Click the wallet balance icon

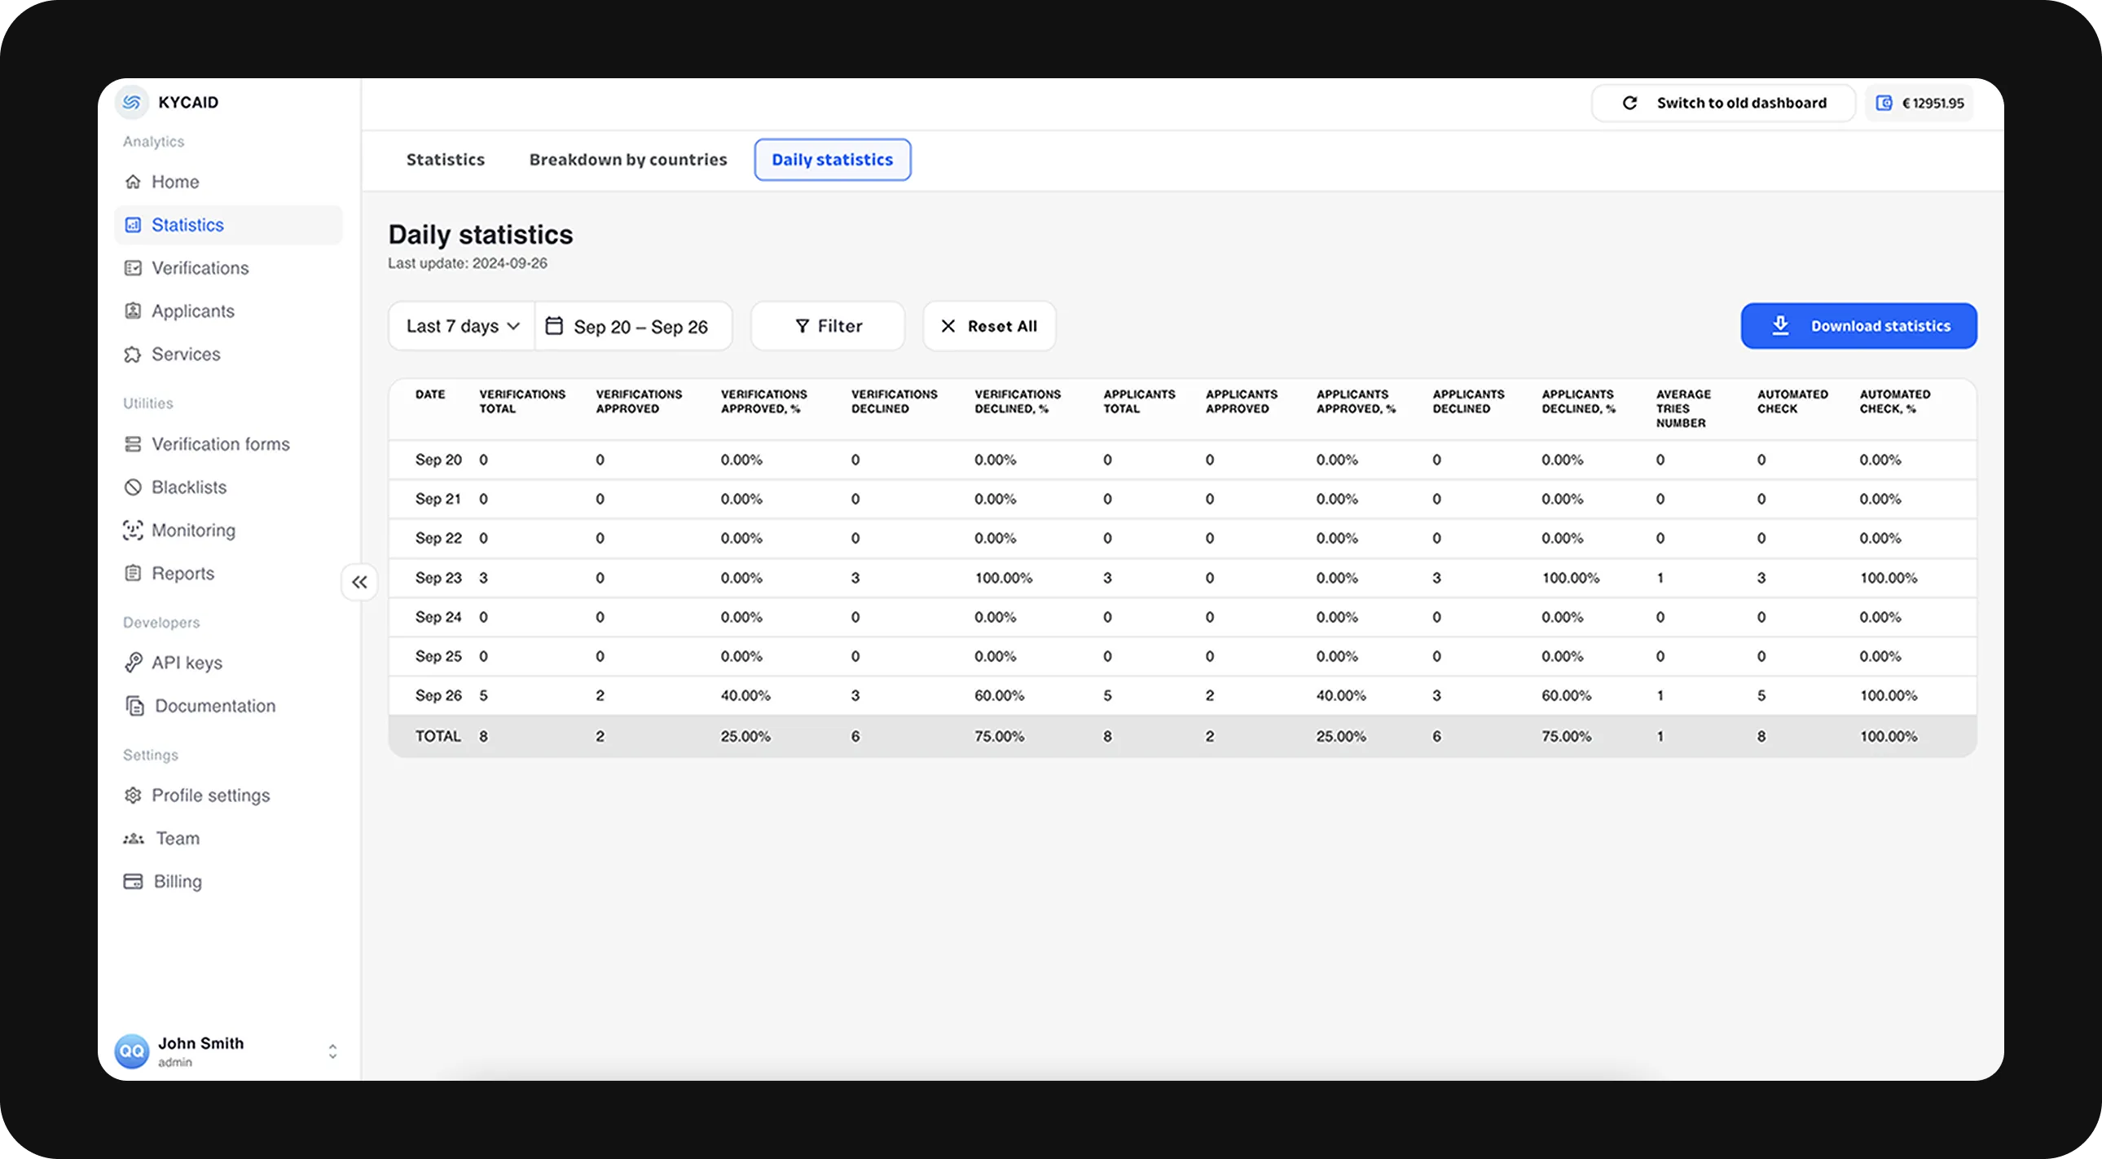tap(1884, 103)
